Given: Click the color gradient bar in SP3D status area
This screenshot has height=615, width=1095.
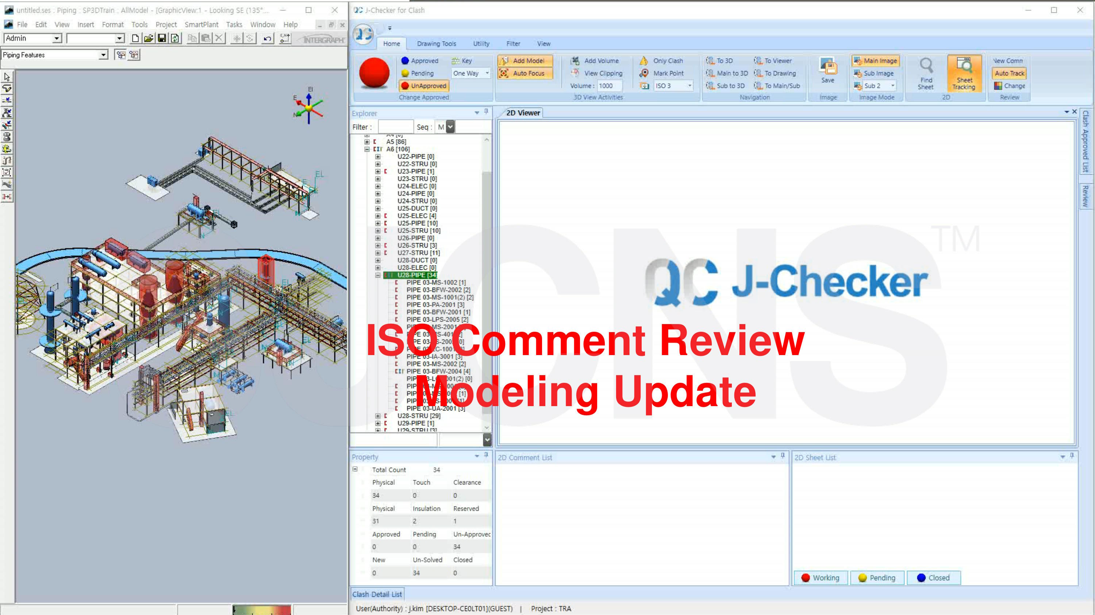Looking at the screenshot, I should pos(261,610).
